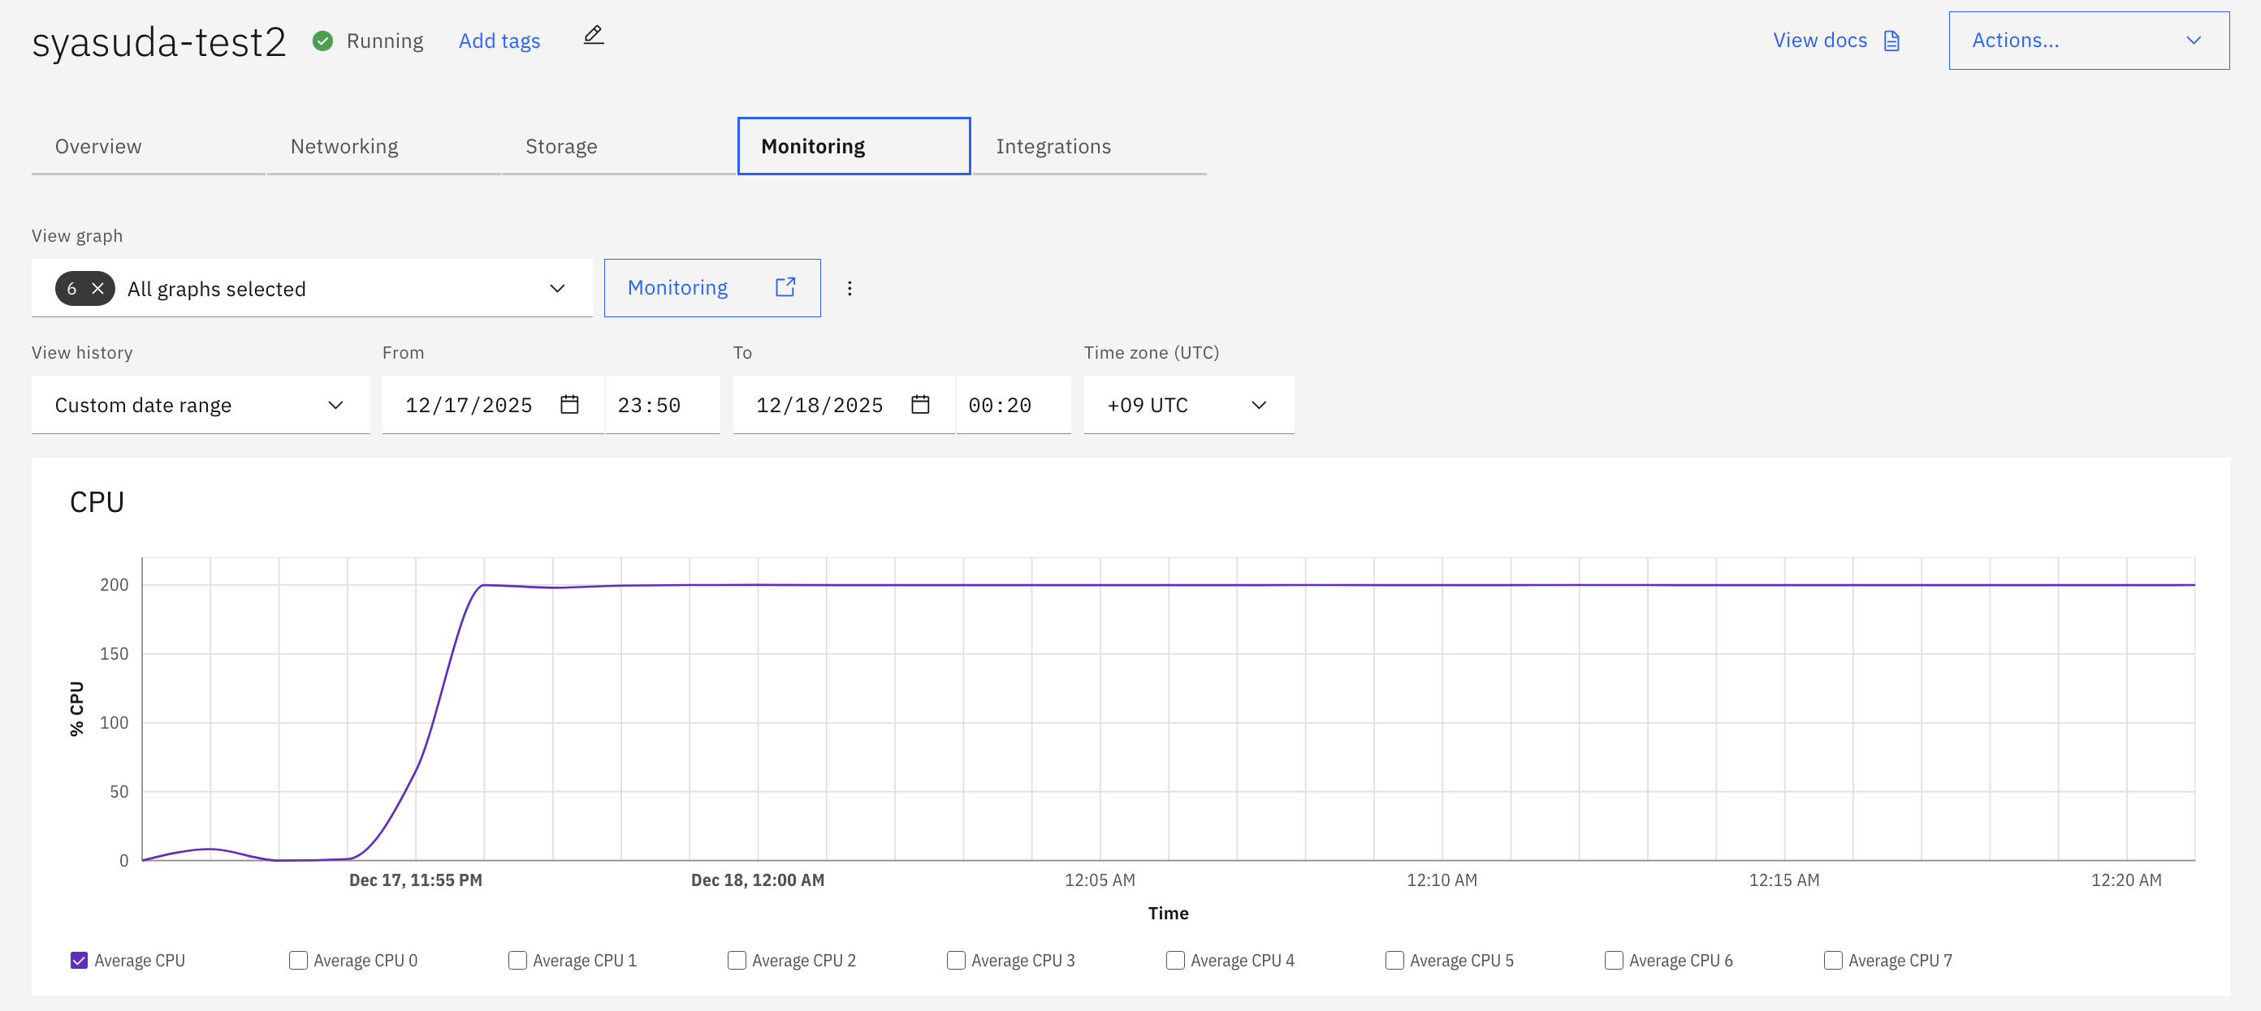2261x1011 pixels.
Task: Open the From date calendar picker
Action: pyautogui.click(x=568, y=404)
